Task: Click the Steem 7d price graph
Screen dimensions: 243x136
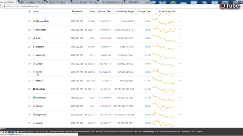Action: tap(164, 106)
